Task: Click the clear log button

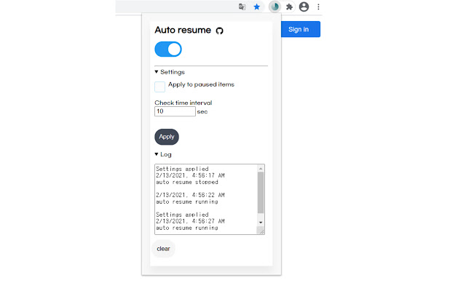Action: point(163,249)
